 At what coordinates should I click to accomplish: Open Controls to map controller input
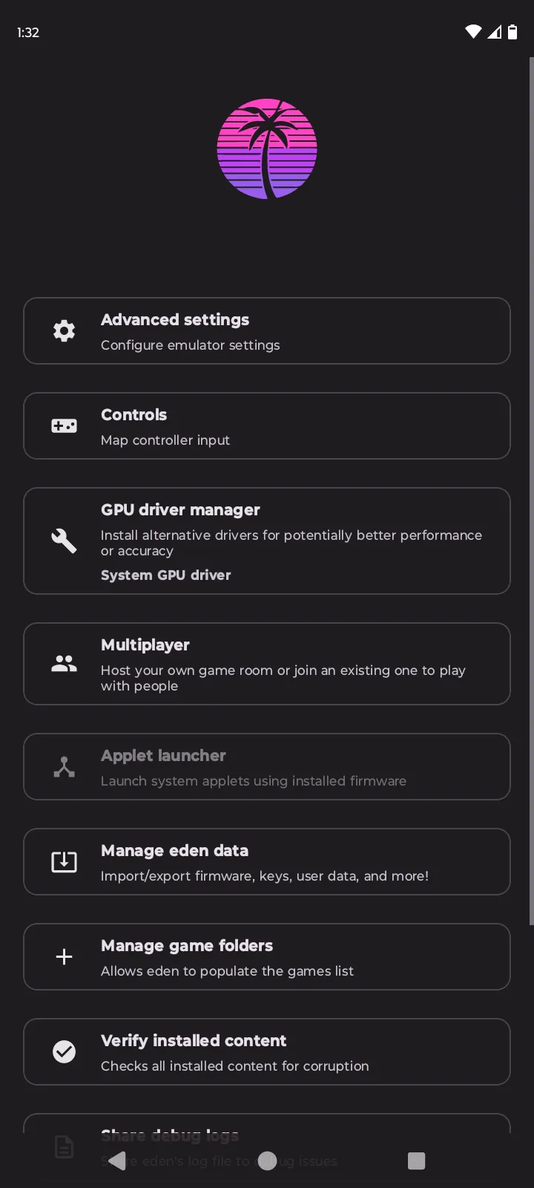pos(267,425)
